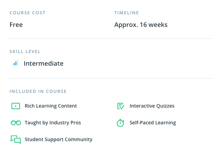Click the Self-Paced Learning stopwatch icon
The image size is (222, 153).
point(120,123)
